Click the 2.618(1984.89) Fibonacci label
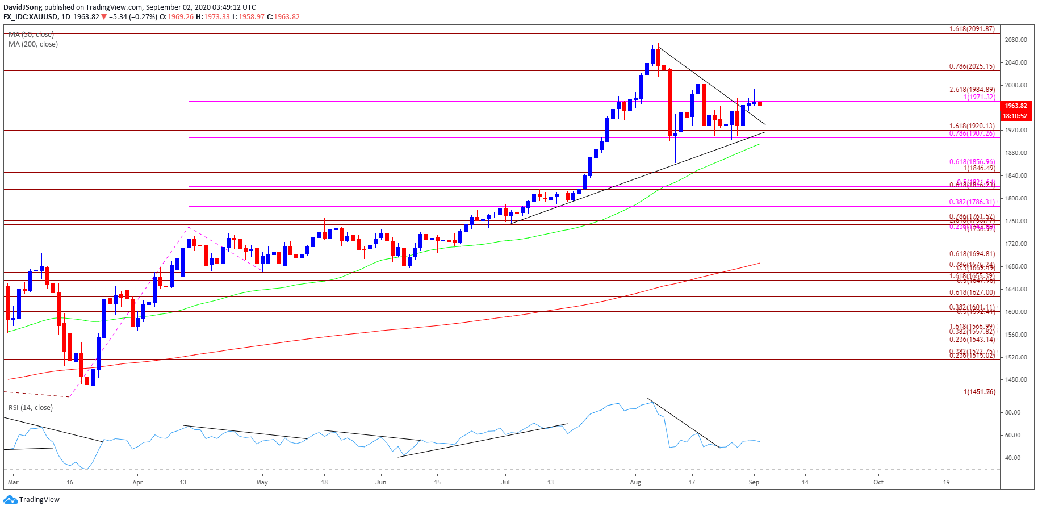The height and width of the screenshot is (510, 1038). click(x=972, y=90)
